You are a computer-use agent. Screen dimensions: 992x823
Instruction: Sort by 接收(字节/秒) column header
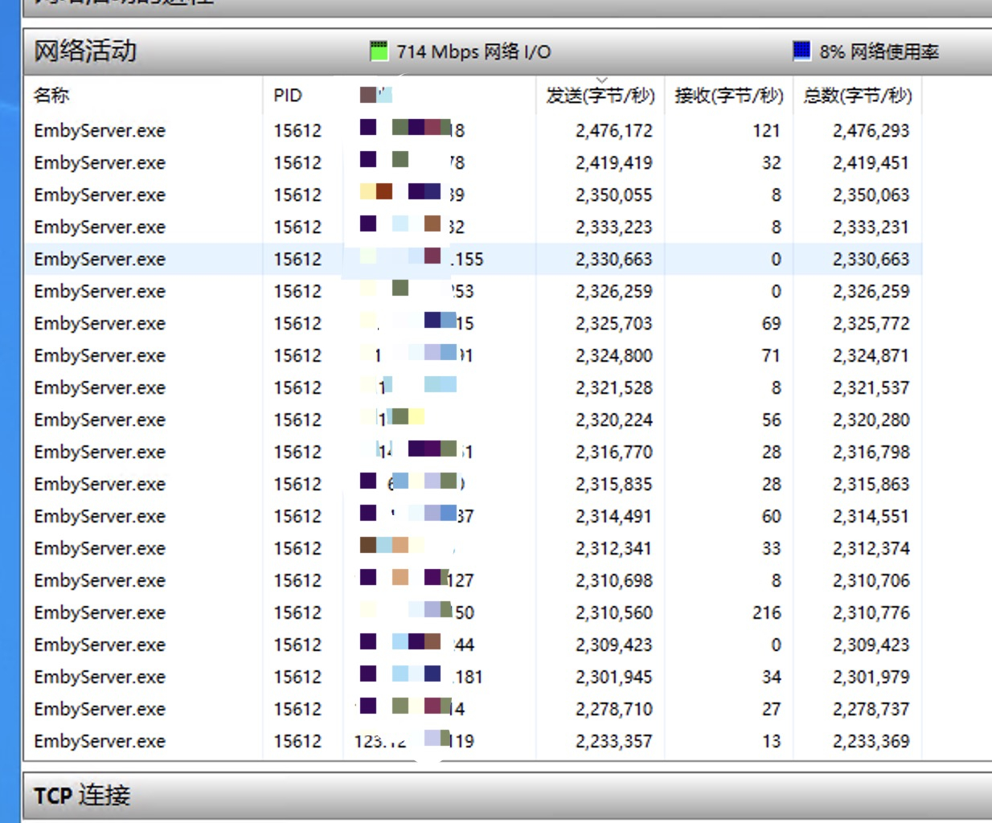click(x=729, y=96)
